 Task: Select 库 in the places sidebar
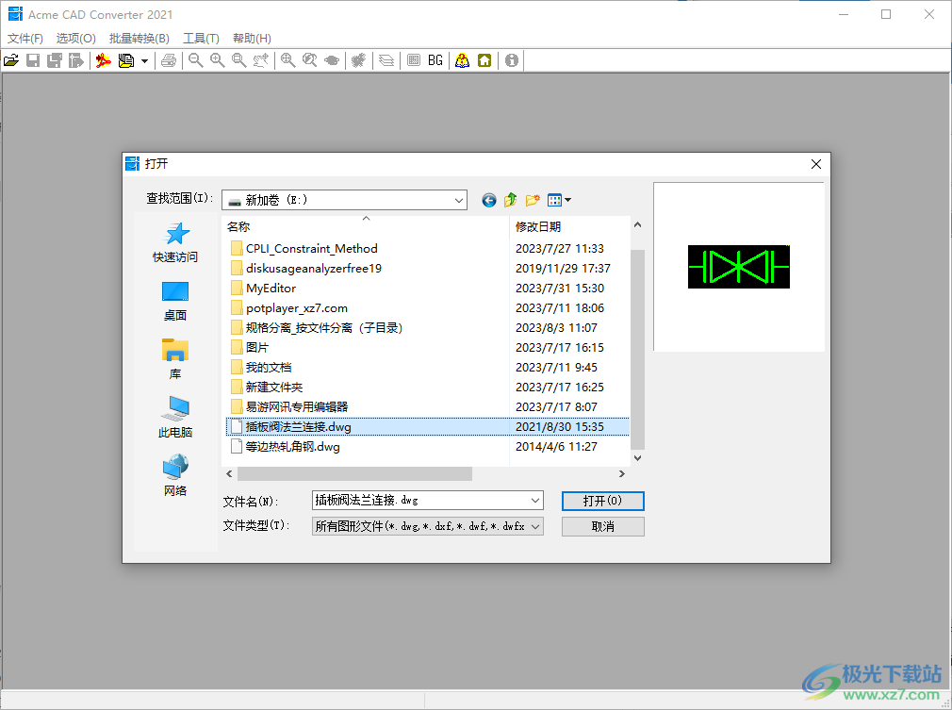click(x=175, y=359)
